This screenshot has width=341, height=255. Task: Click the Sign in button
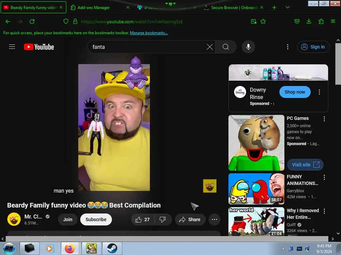[x=313, y=47]
